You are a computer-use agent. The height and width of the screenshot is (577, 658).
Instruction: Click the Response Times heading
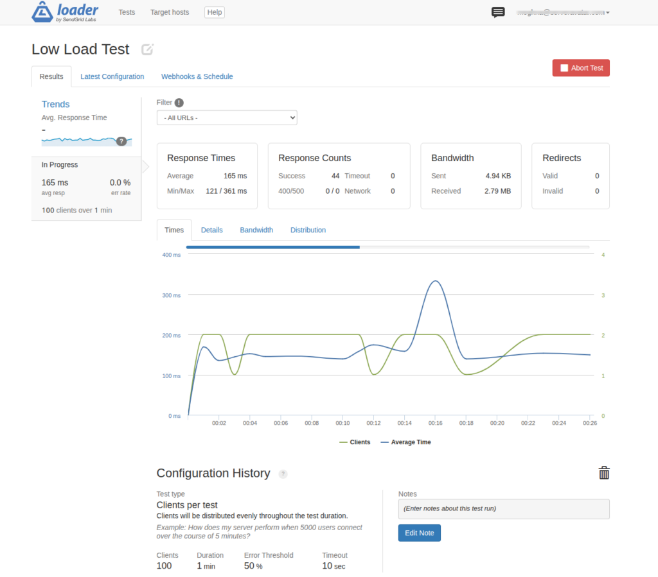tap(201, 158)
